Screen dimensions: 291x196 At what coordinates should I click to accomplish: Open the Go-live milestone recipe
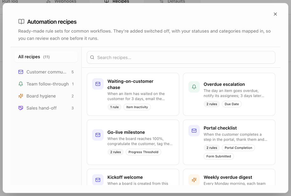(133, 142)
